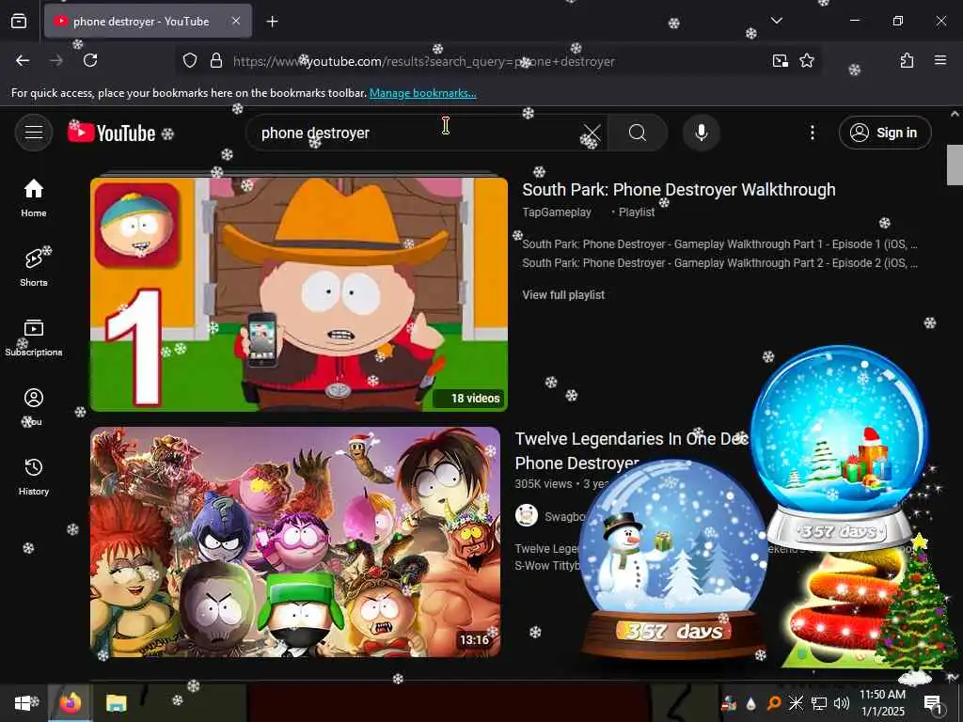963x722 pixels.
Task: Open the tracking protection shield icon
Action: pos(190,61)
